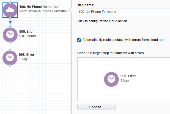
Task: Click the '999. End' step label
Action: [26, 32]
